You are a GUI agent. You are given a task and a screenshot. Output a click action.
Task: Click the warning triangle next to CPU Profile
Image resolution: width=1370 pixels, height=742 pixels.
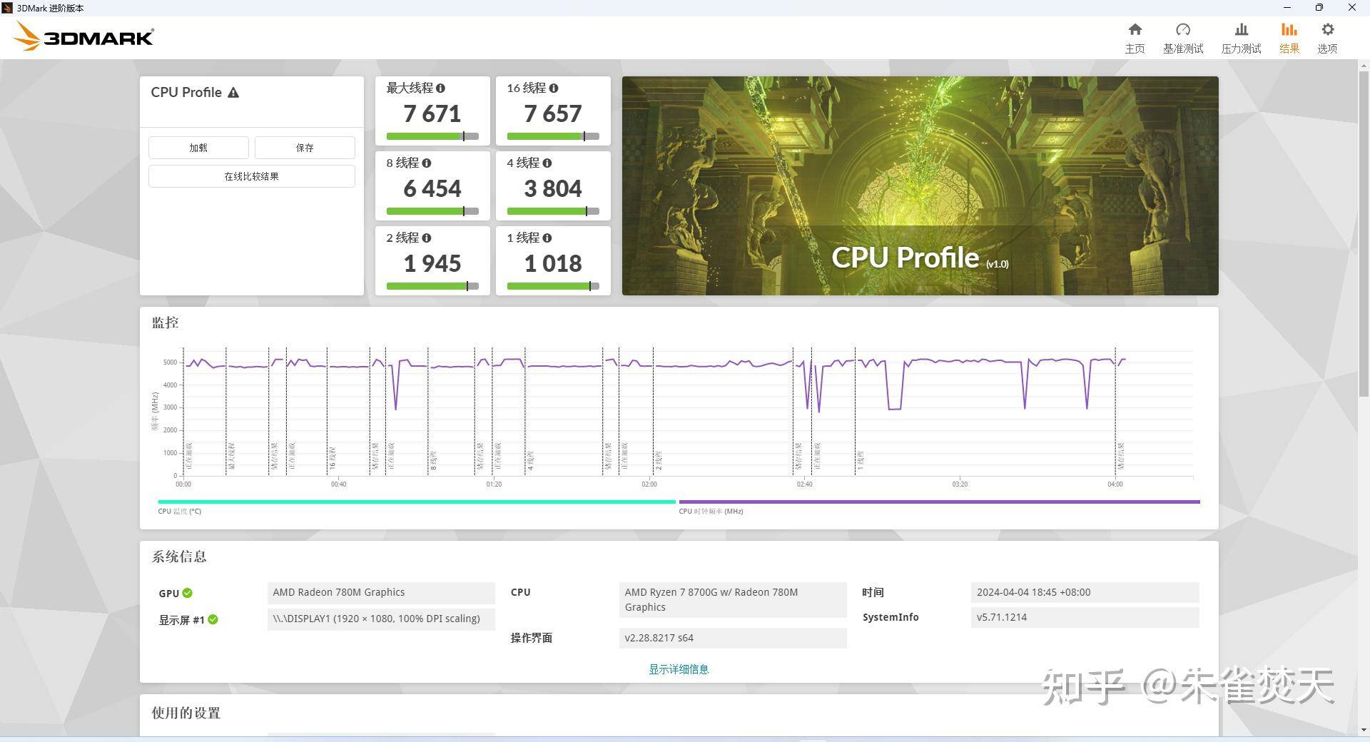233,93
